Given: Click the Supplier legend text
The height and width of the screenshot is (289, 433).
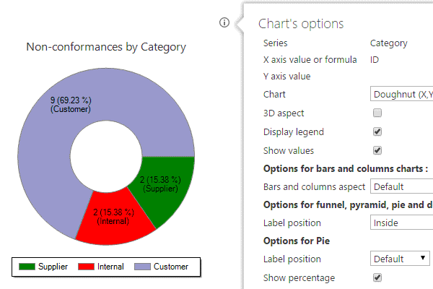Looking at the screenshot, I should tap(53, 267).
